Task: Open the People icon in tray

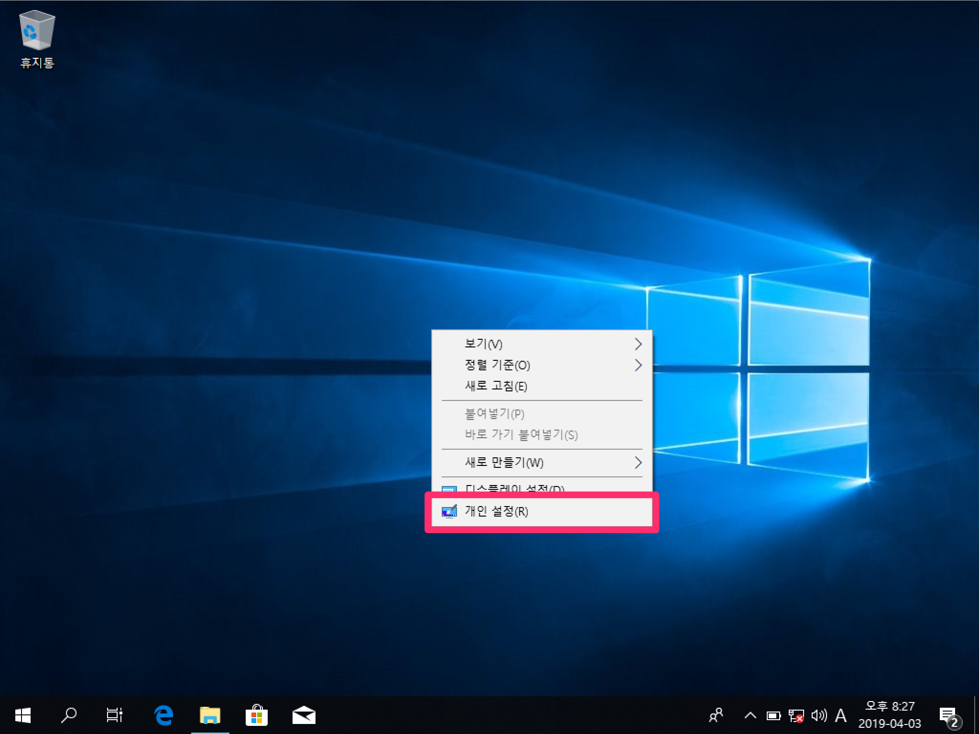Action: (x=716, y=715)
